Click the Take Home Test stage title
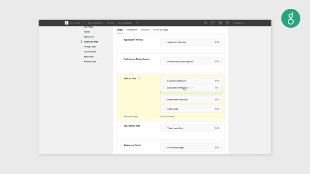Viewport: 310px width, 174px height. pos(132,126)
